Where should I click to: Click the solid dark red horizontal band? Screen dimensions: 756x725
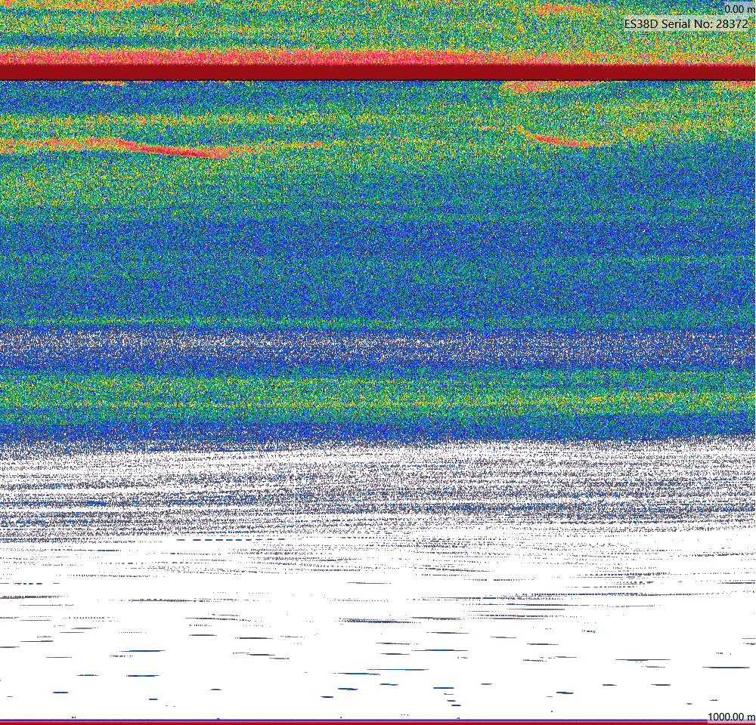(378, 72)
